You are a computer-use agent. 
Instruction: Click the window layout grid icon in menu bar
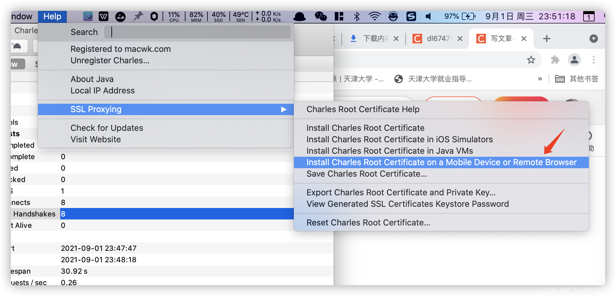point(339,16)
